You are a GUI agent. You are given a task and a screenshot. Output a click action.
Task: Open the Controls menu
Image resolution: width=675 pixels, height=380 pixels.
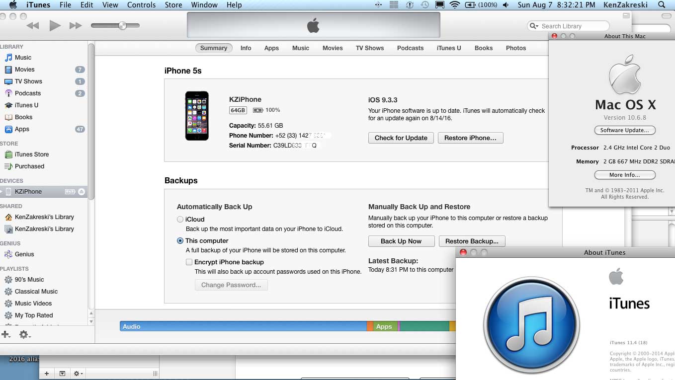tap(141, 5)
